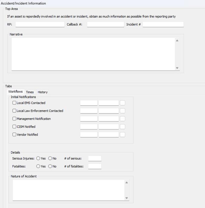Enable the CISM Notified checkbox
Viewport: 205px width, 208px height.
14,126
